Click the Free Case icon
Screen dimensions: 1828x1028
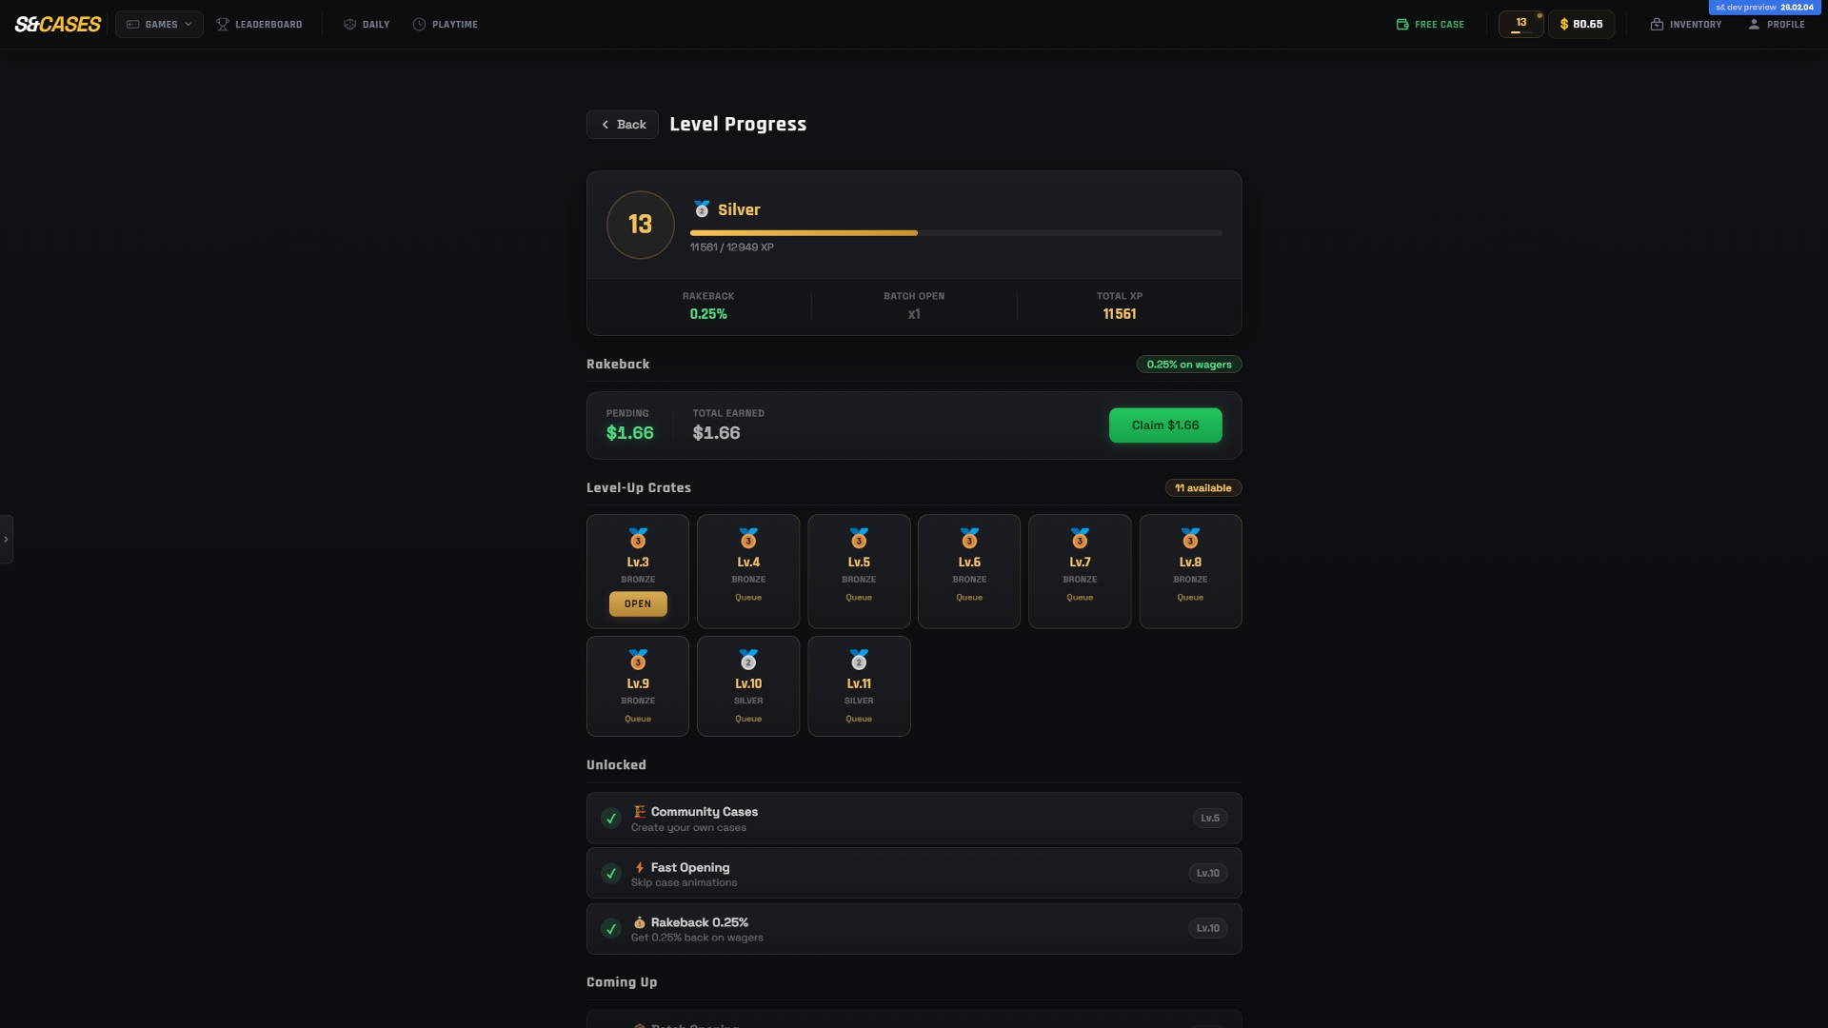1401,24
